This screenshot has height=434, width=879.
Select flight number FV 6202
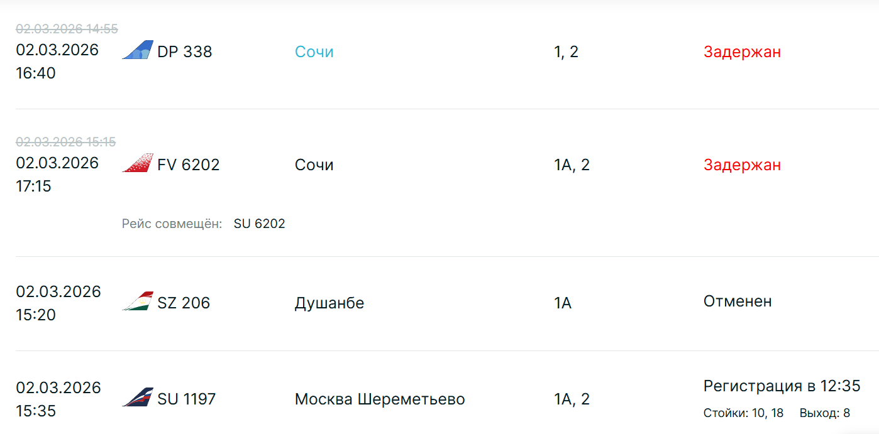pos(188,165)
